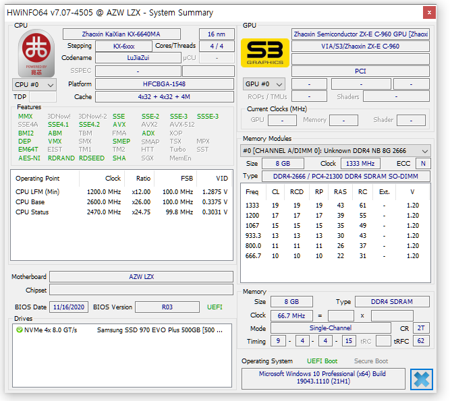Viewport: 450px width, 401px height.
Task: Open the CPU #0 selector dropdown
Action: pos(34,85)
